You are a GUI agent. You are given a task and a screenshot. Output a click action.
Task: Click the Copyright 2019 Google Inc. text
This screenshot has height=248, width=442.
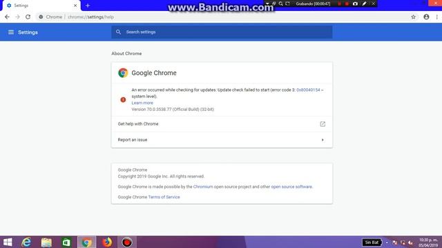click(x=161, y=176)
